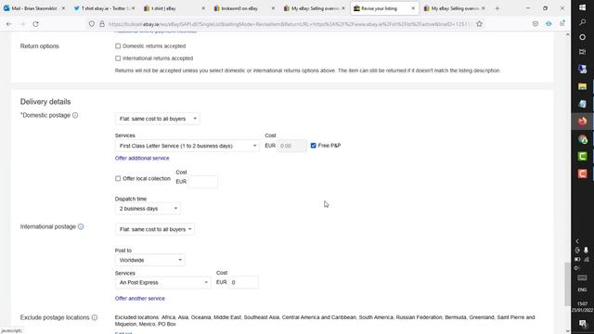Viewport: 594px width, 334px height.
Task: Open Chrome from the taskbar
Action: 582,139
